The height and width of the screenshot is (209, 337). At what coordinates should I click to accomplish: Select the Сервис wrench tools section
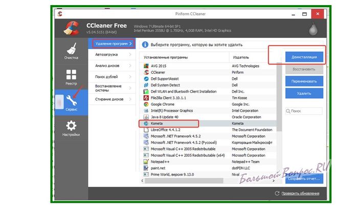point(71,102)
